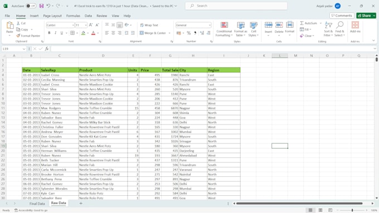Screen dimensions: 379x213
Task: Add a new sheet with plus button
Action: coord(81,204)
